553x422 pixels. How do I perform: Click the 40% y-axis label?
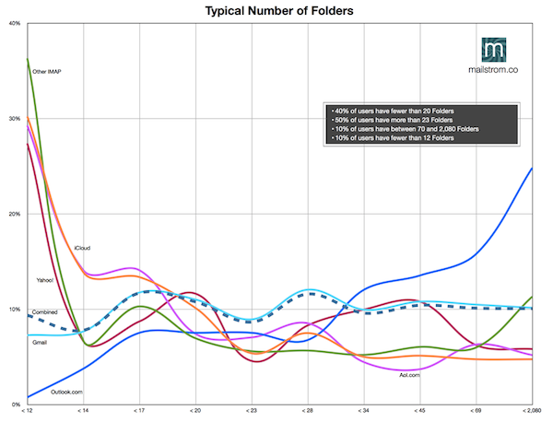point(15,23)
